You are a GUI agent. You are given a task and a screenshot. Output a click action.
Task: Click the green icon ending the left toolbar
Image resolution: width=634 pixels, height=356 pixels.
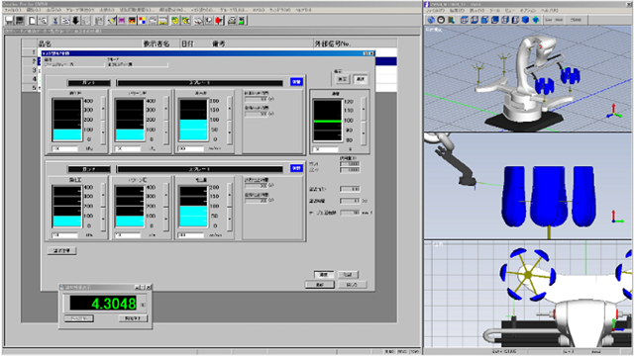[x=242, y=20]
